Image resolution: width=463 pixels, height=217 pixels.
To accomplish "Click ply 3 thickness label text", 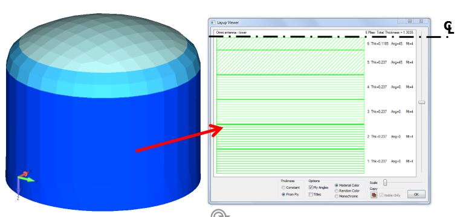I will tap(377, 112).
